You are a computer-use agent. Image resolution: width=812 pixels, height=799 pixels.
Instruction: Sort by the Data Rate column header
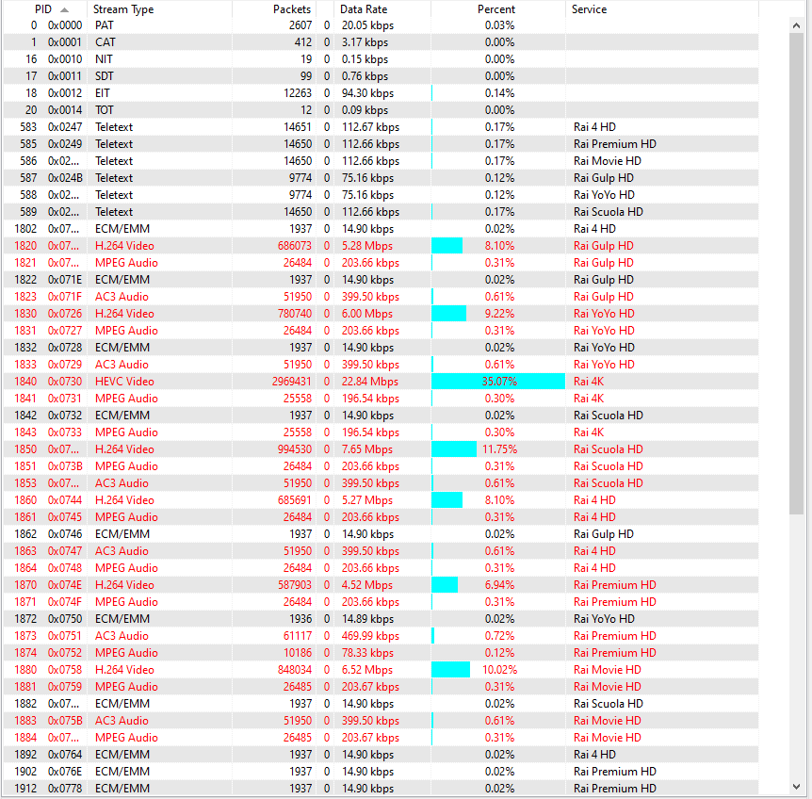382,8
